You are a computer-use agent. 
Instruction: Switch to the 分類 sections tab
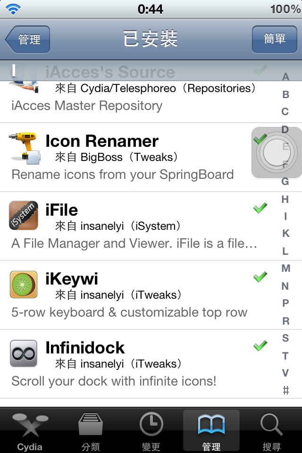pyautogui.click(x=91, y=431)
